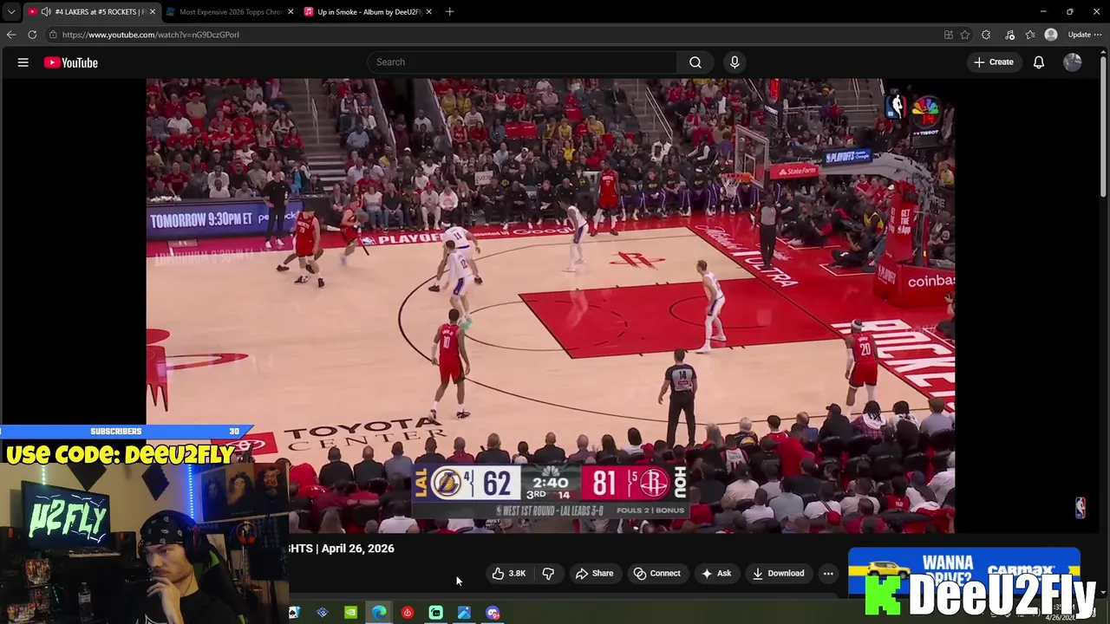Add page to favorites star icon
Screen dimensions: 1110x624
(964, 35)
